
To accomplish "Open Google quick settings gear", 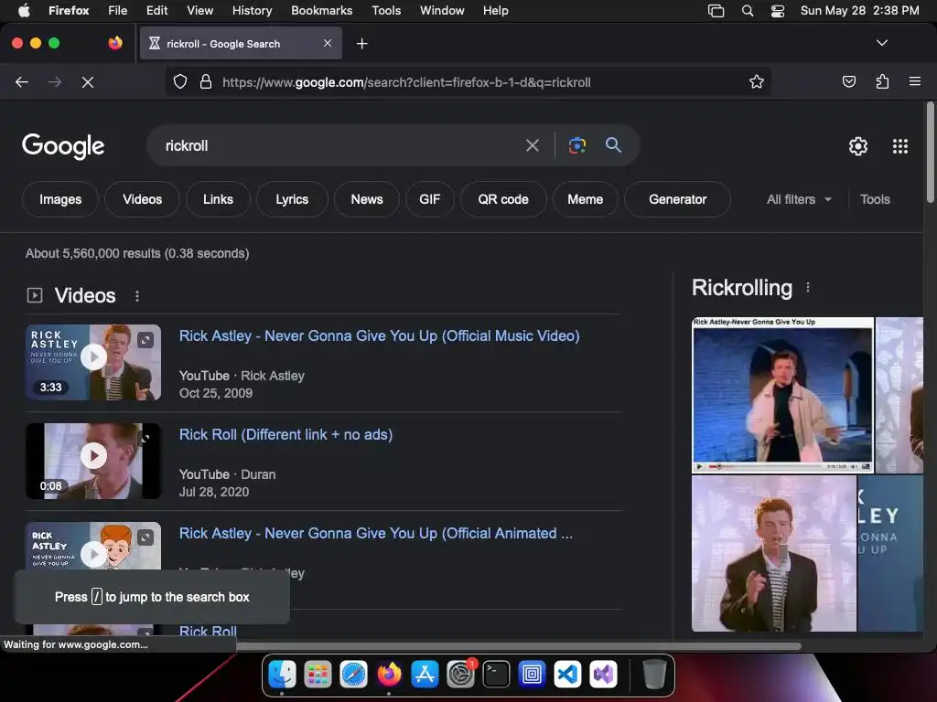I will [858, 146].
